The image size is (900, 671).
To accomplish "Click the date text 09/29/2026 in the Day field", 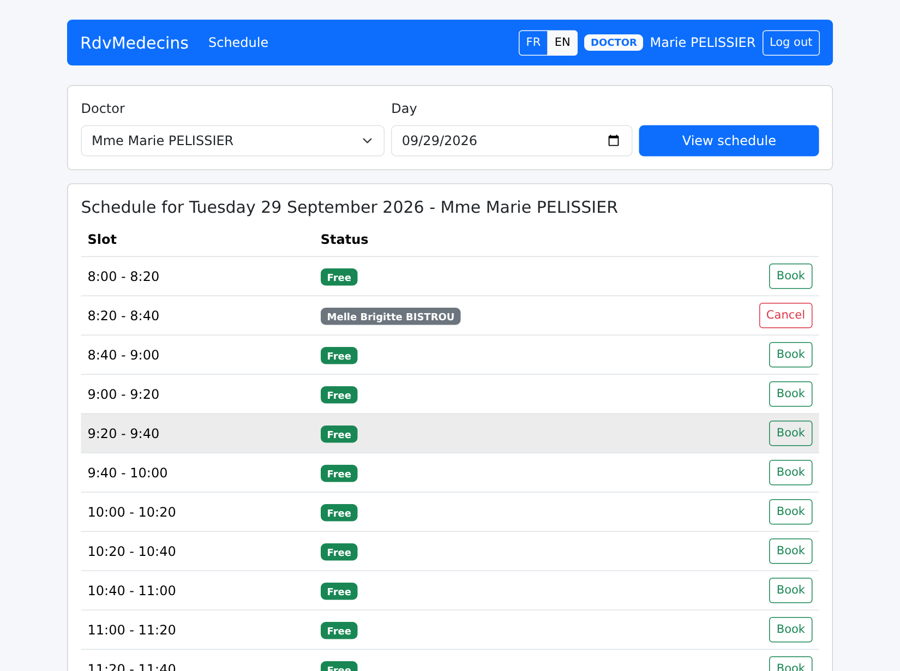I will click(x=440, y=141).
